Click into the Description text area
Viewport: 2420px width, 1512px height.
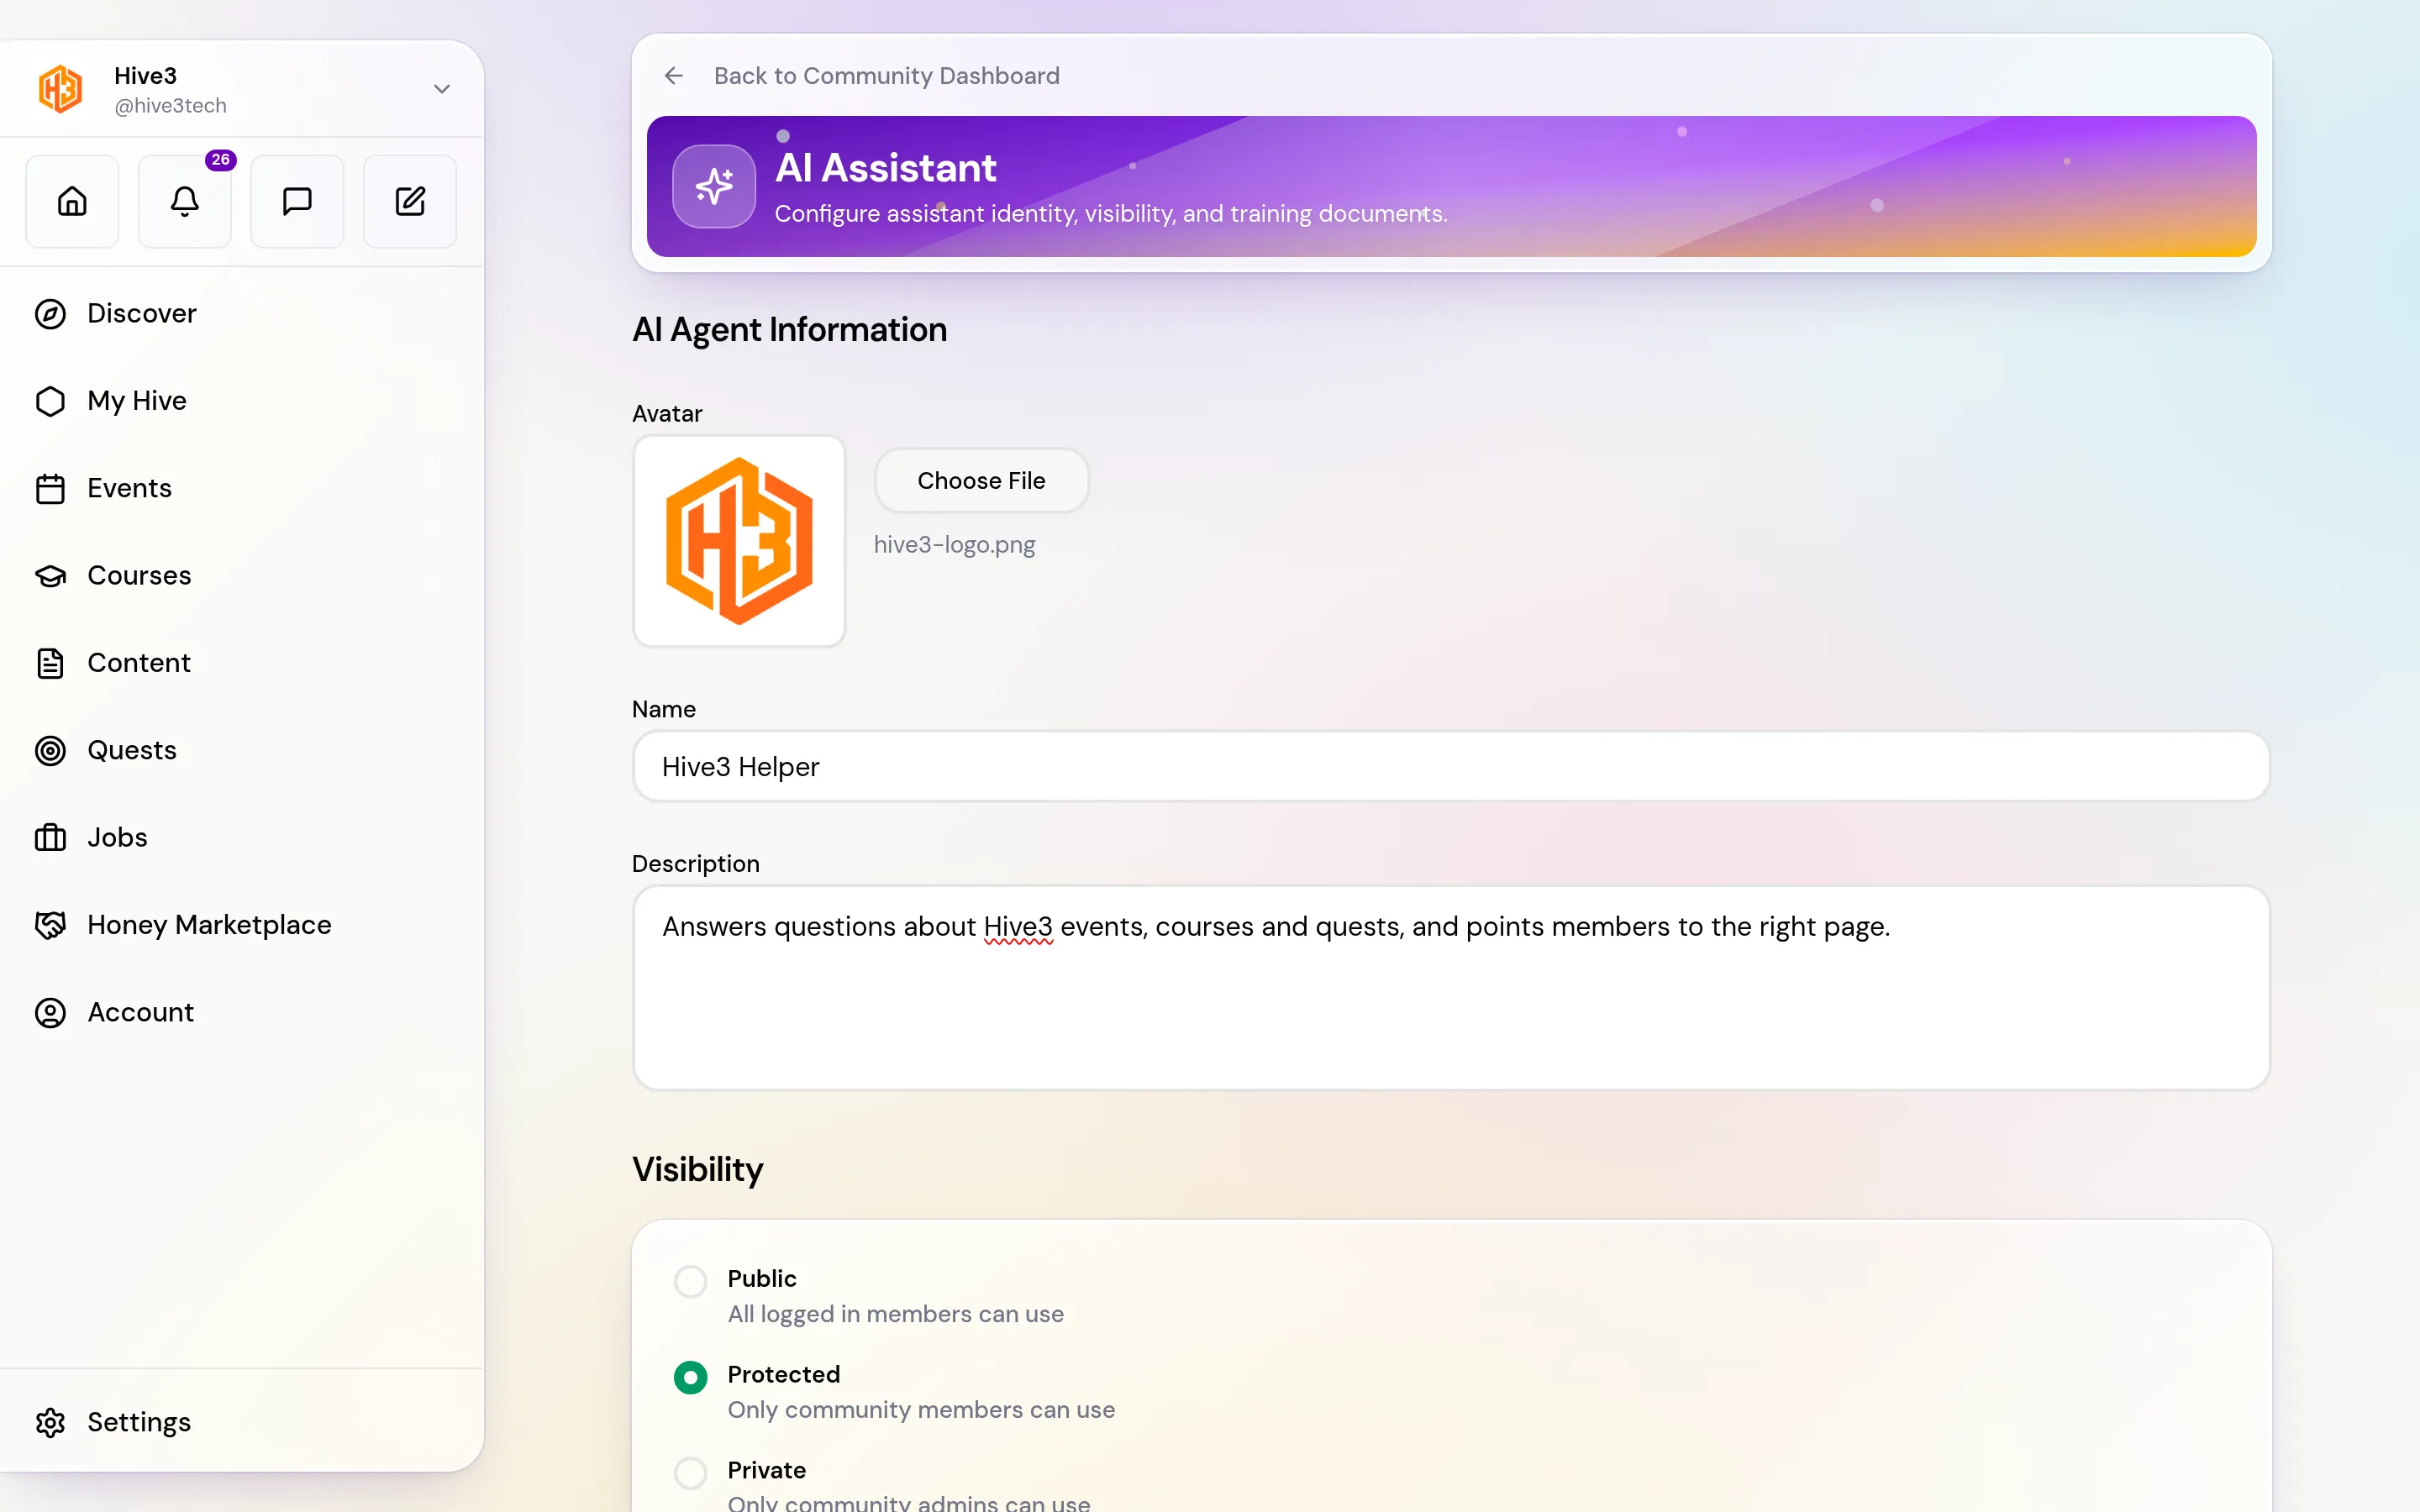tap(1451, 988)
